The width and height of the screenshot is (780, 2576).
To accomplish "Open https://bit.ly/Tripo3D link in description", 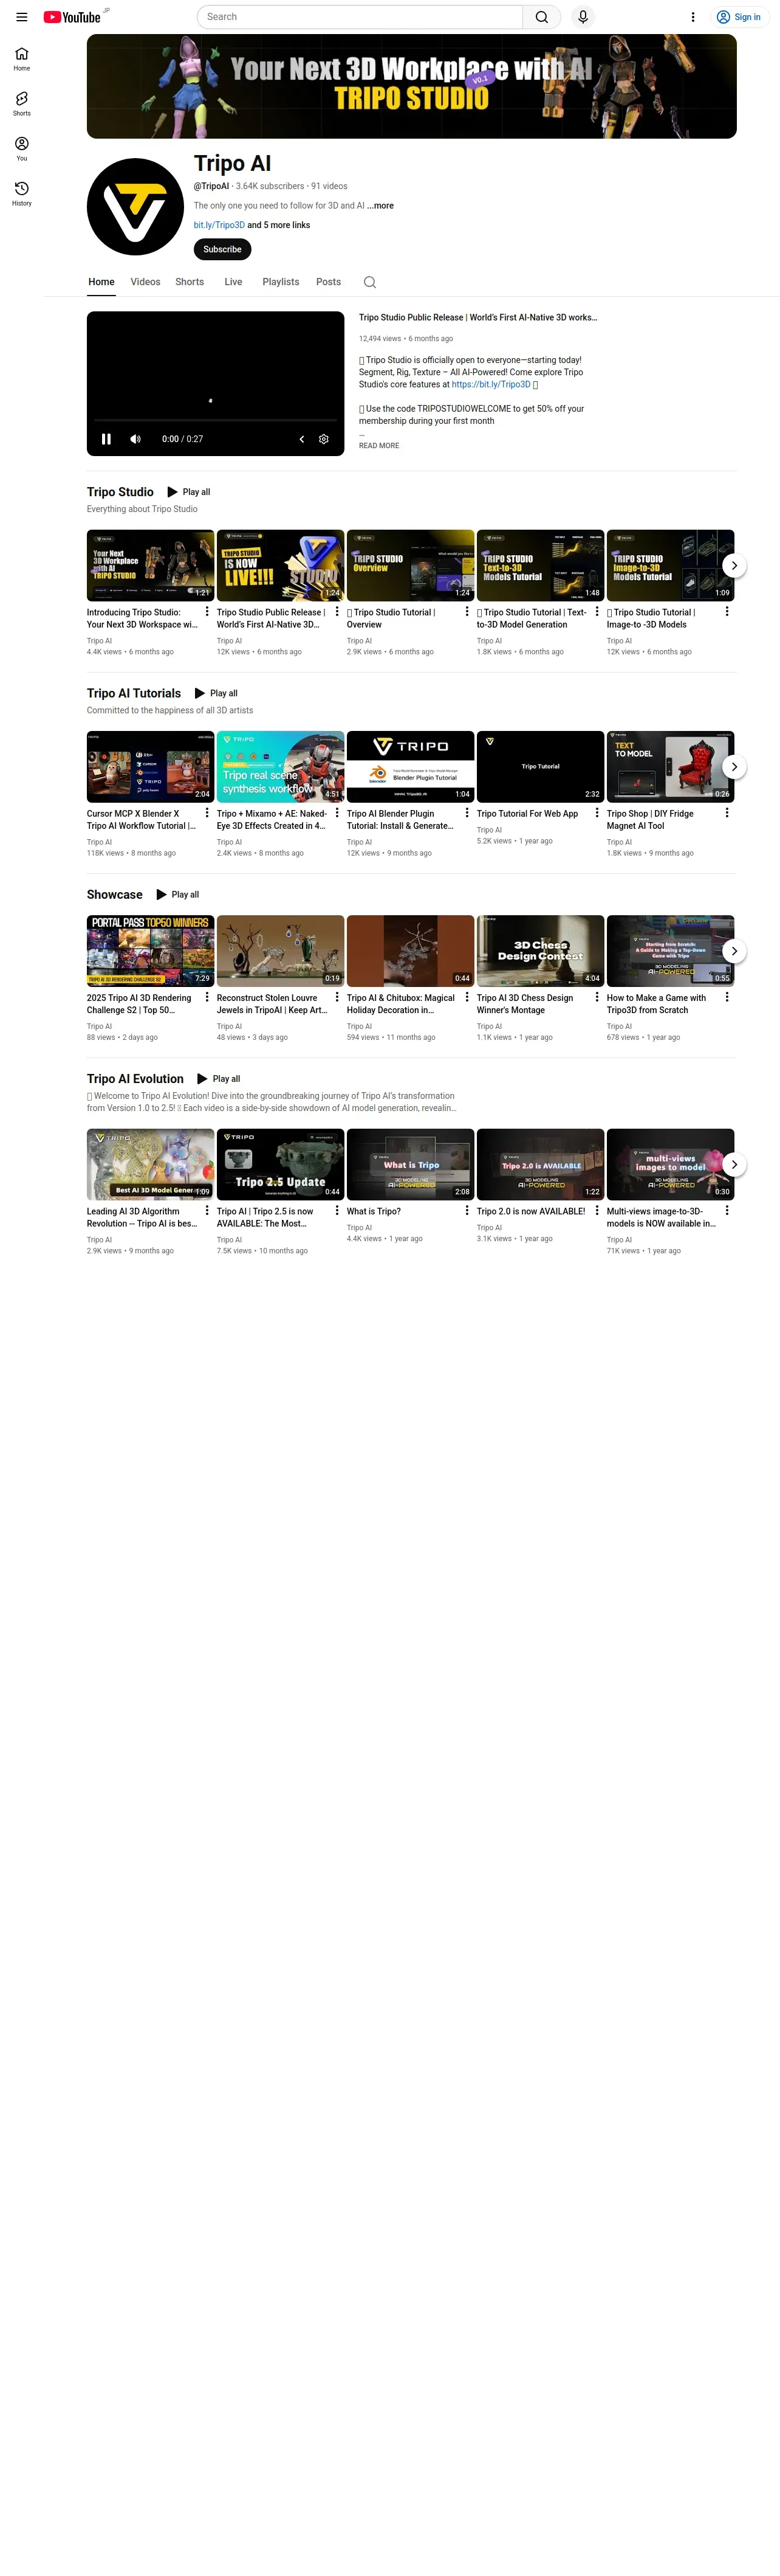I will 490,384.
